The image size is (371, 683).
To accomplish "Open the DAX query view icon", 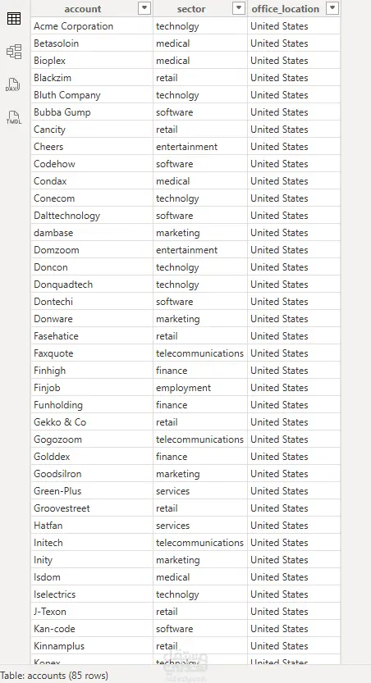I will (x=12, y=85).
